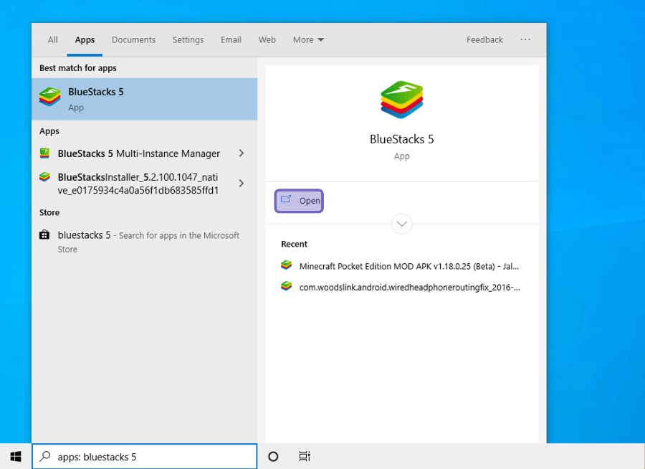Click the search box containing apps: bluestacks 5
This screenshot has height=469, width=645.
(x=144, y=456)
